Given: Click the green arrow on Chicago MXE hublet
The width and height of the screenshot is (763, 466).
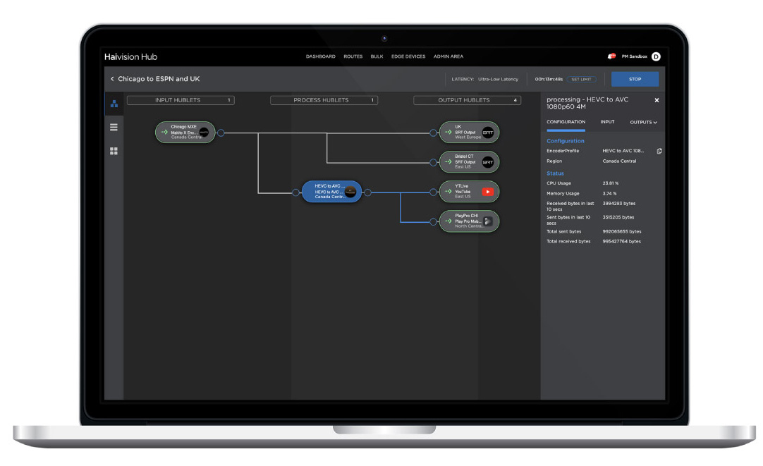Looking at the screenshot, I should click(164, 132).
